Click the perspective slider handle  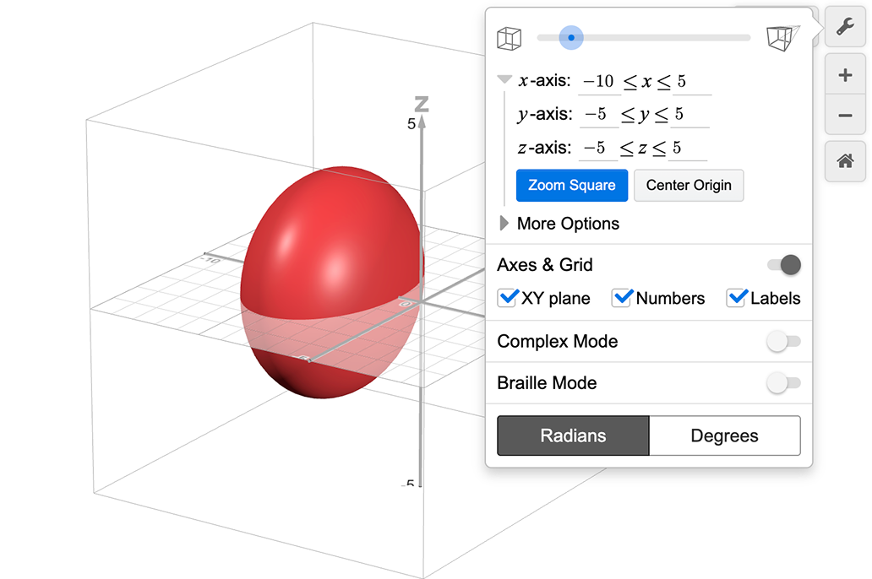[x=572, y=38]
